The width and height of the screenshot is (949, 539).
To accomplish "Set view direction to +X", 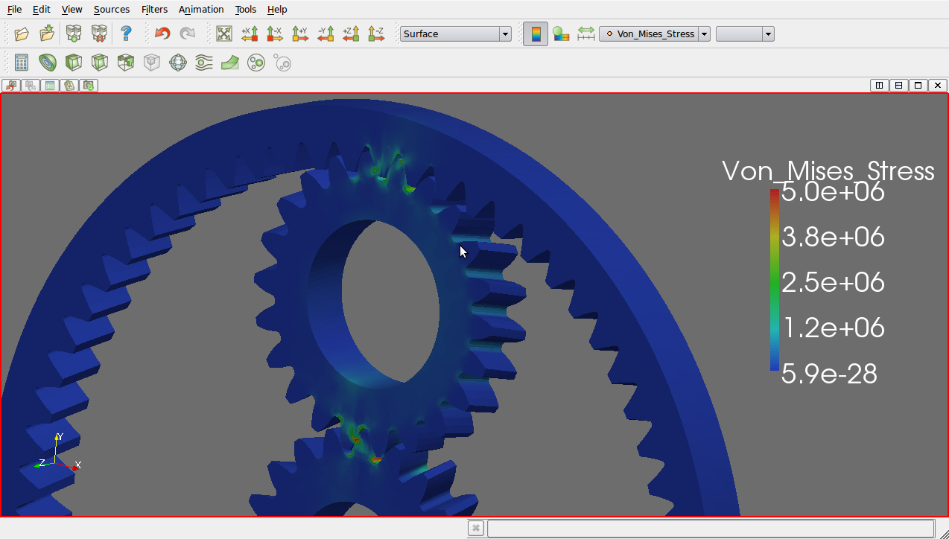I will pyautogui.click(x=250, y=34).
